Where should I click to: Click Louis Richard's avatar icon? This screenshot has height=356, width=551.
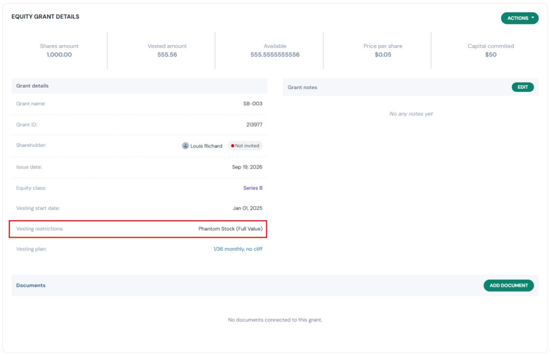click(x=185, y=146)
